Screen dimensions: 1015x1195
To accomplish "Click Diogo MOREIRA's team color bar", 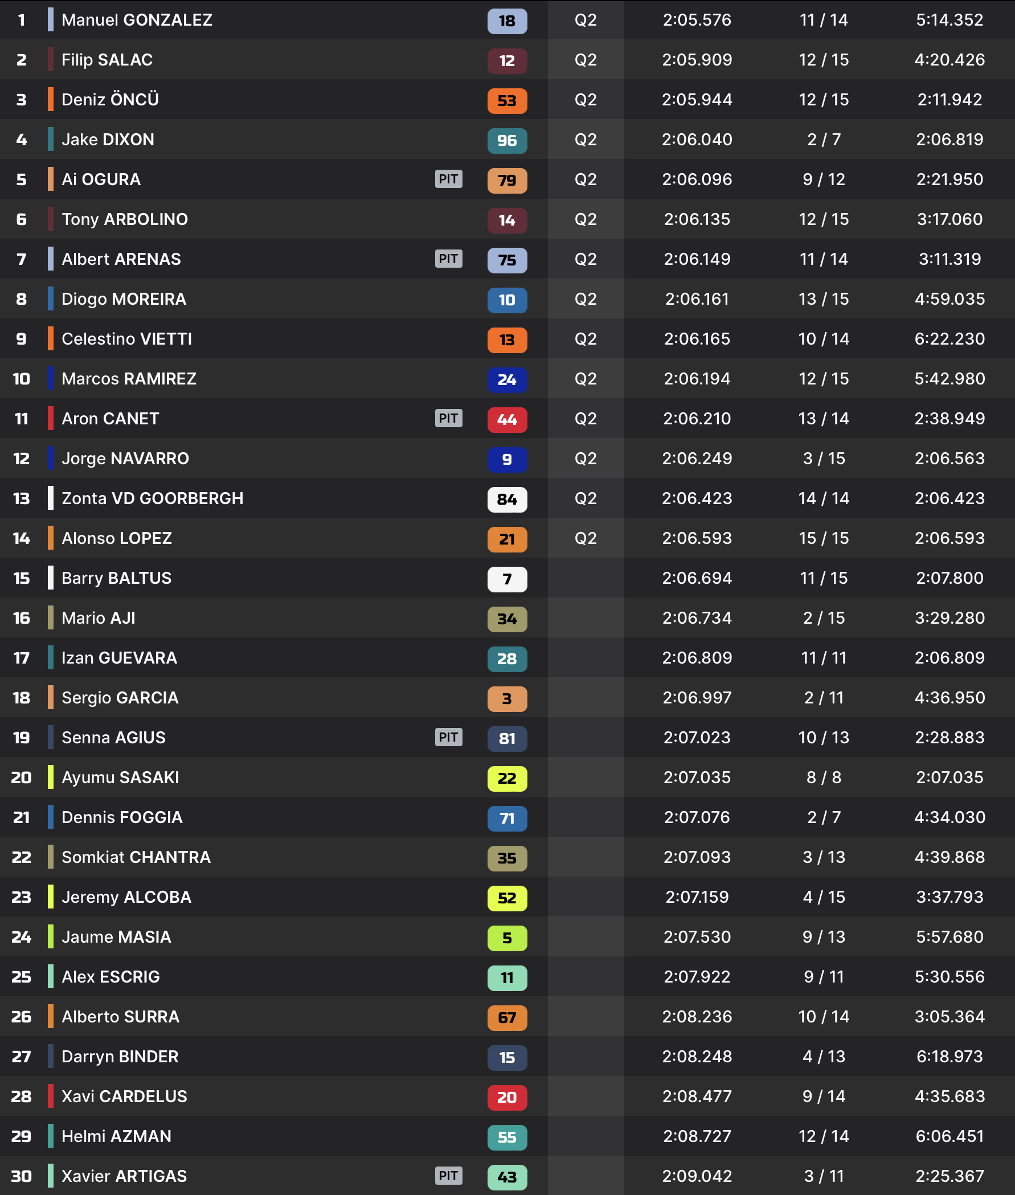I will point(51,299).
